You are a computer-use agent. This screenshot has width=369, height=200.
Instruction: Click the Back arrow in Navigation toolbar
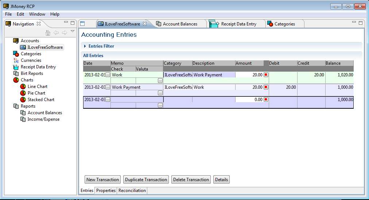coord(56,33)
